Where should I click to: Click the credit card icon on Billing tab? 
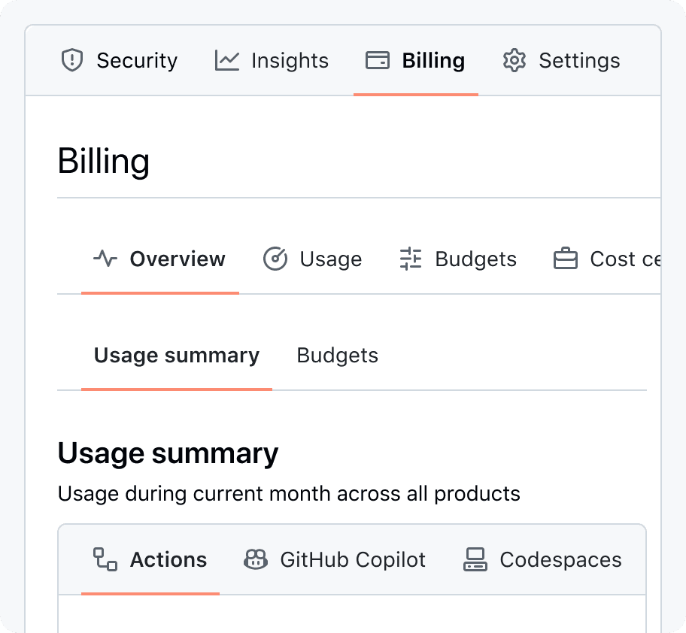tap(380, 60)
